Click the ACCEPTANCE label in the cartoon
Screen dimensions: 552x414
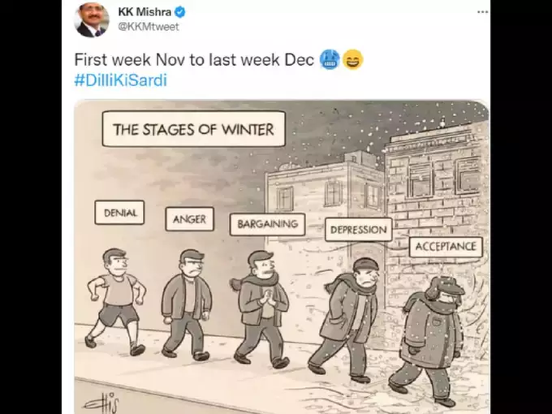click(x=446, y=246)
